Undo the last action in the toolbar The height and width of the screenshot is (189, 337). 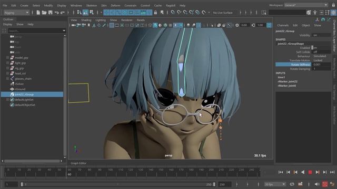coord(56,13)
